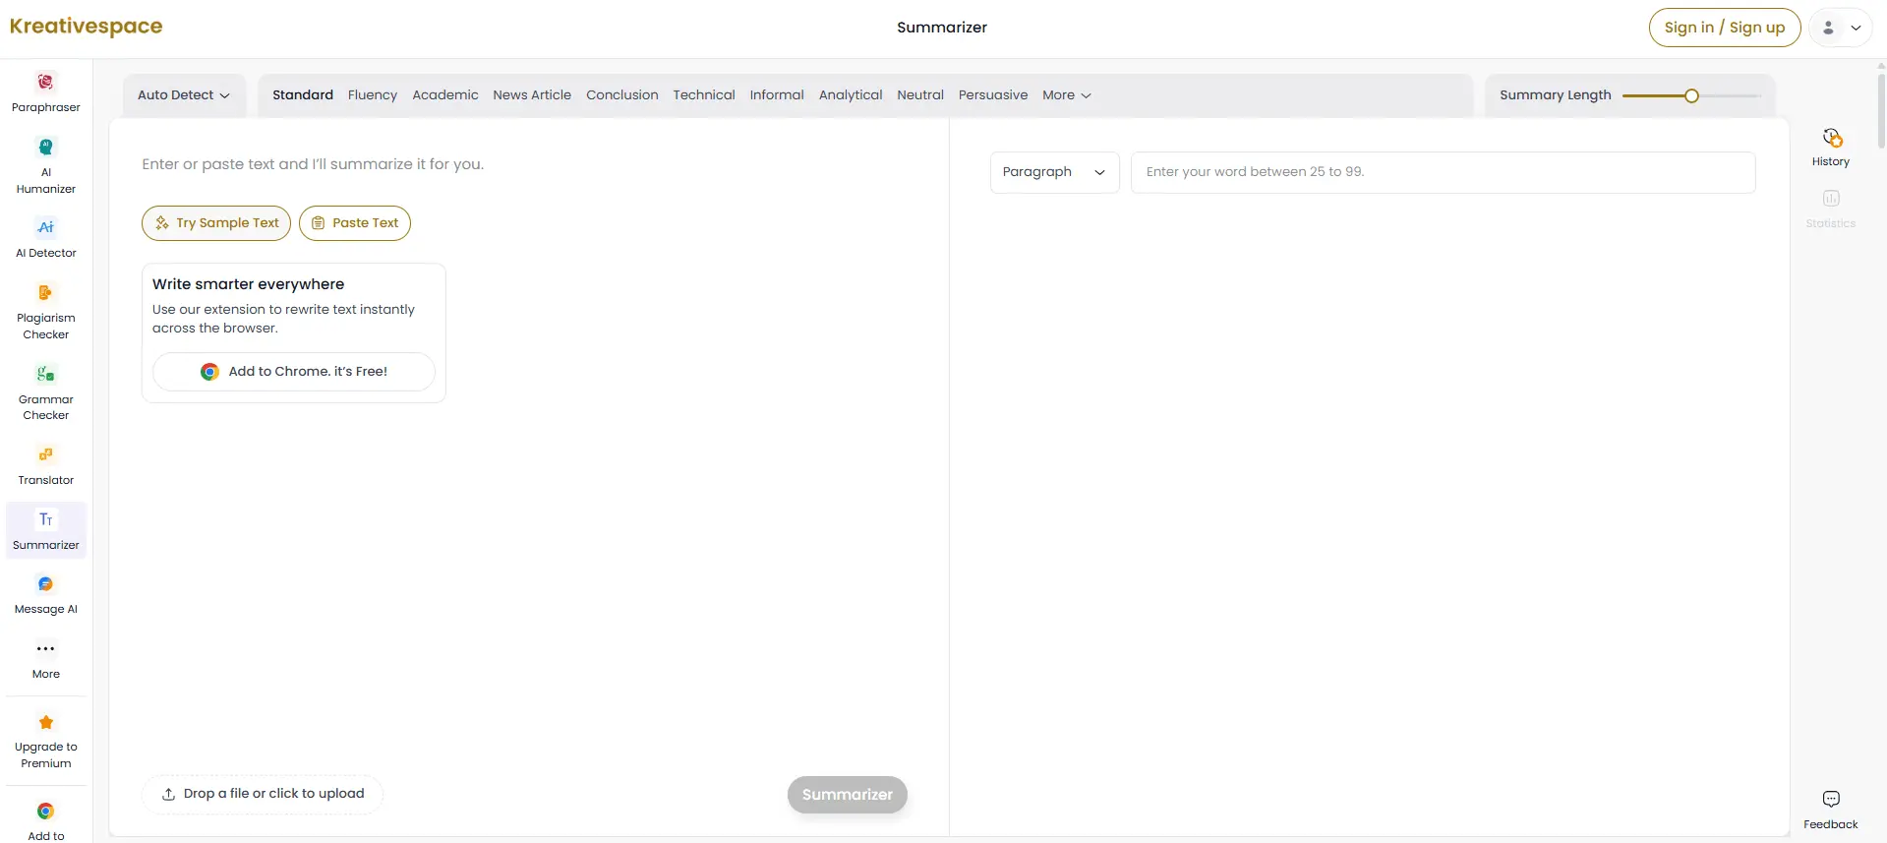
Task: Switch to the News Article mode
Action: [x=532, y=95]
